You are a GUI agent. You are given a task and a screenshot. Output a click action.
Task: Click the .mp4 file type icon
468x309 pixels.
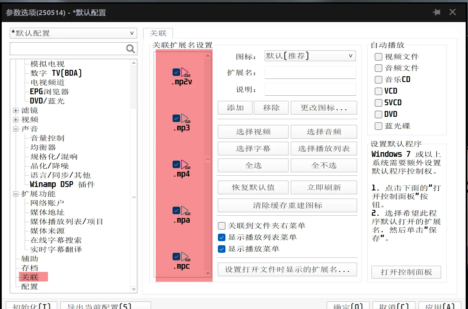pyautogui.click(x=186, y=164)
